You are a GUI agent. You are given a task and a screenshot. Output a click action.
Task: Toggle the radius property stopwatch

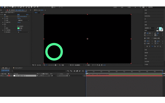5,18
